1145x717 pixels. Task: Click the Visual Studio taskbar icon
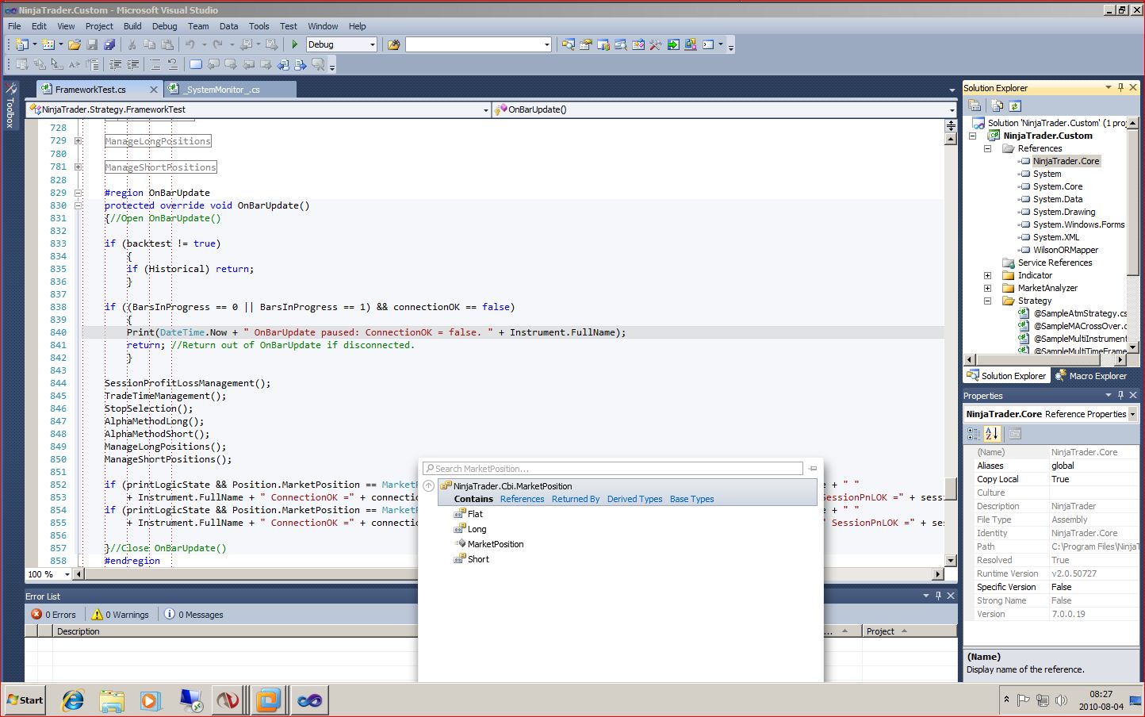pyautogui.click(x=308, y=700)
